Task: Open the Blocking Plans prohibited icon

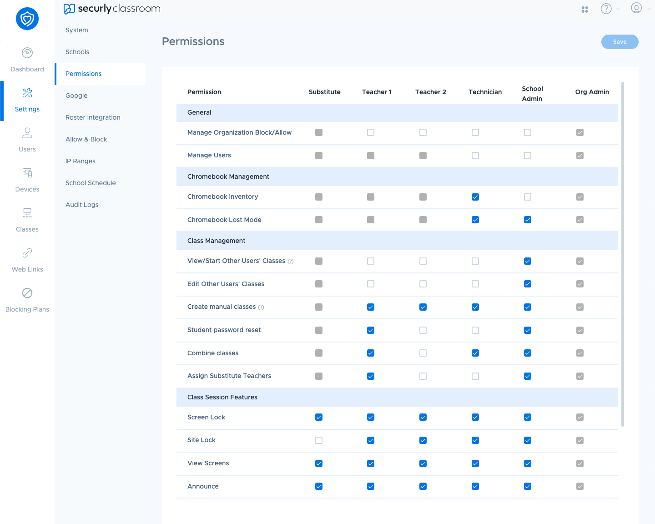Action: pyautogui.click(x=27, y=293)
